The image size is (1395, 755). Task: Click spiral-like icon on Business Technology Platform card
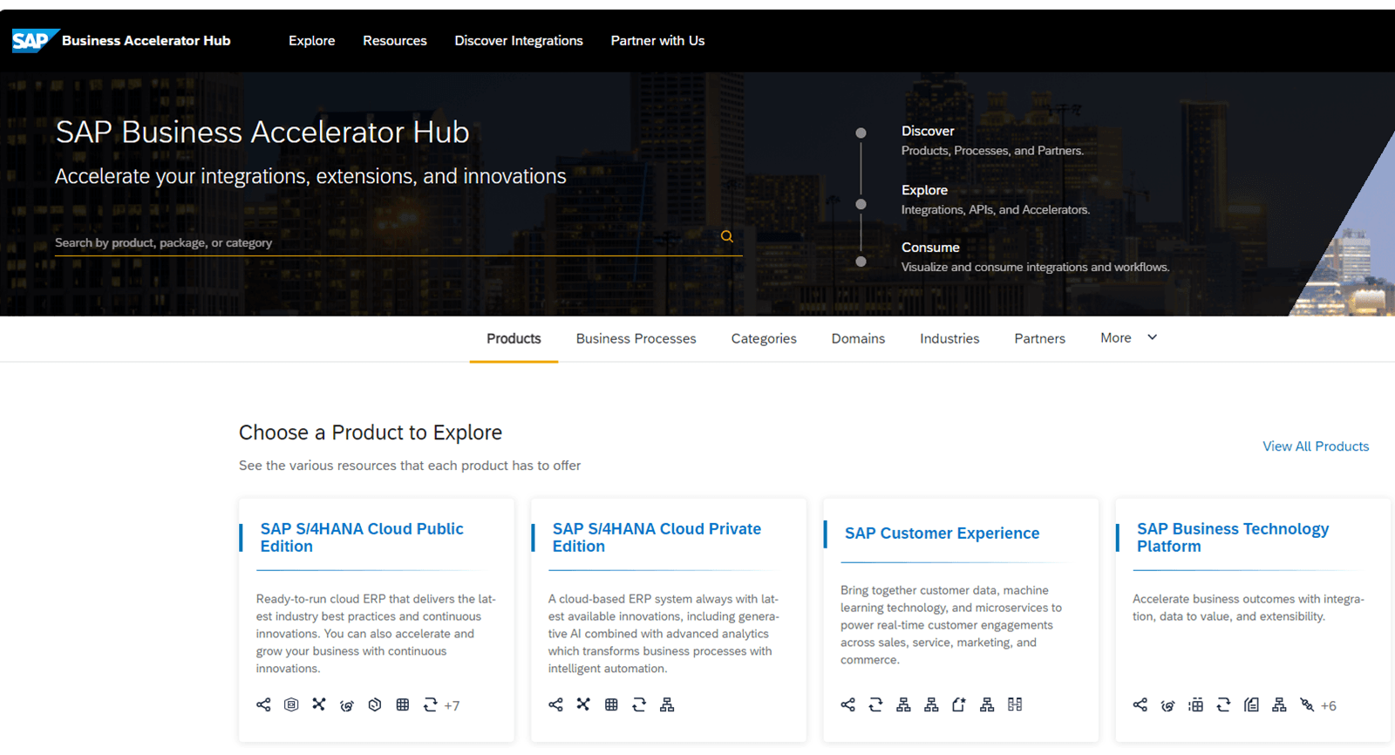(1167, 705)
